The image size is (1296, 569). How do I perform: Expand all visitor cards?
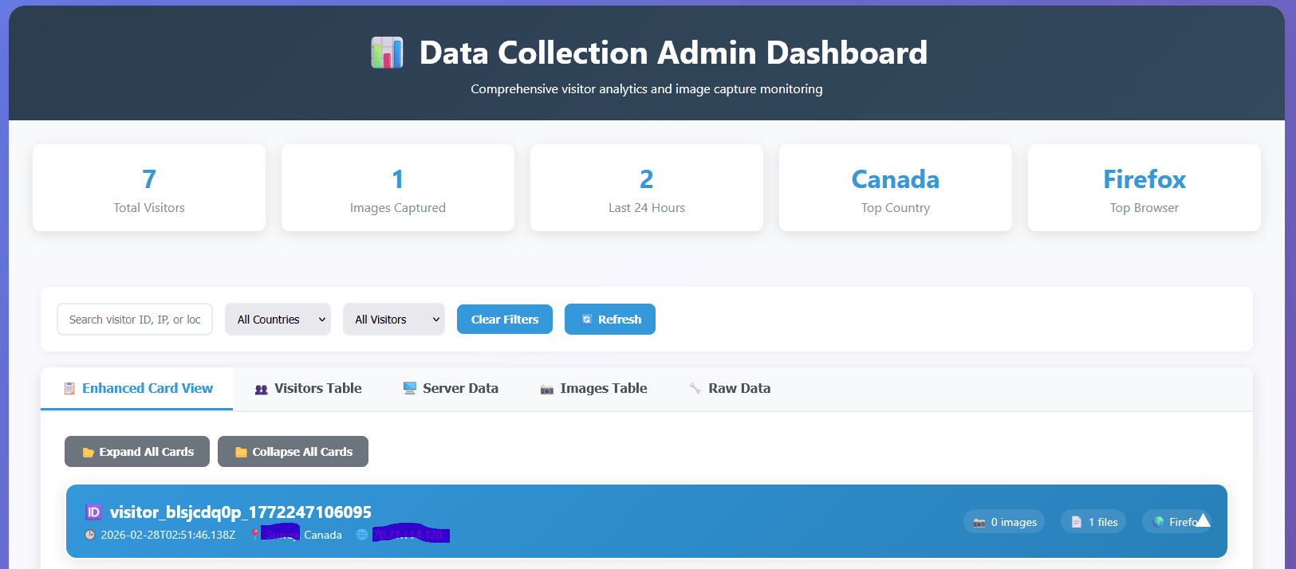pos(137,452)
